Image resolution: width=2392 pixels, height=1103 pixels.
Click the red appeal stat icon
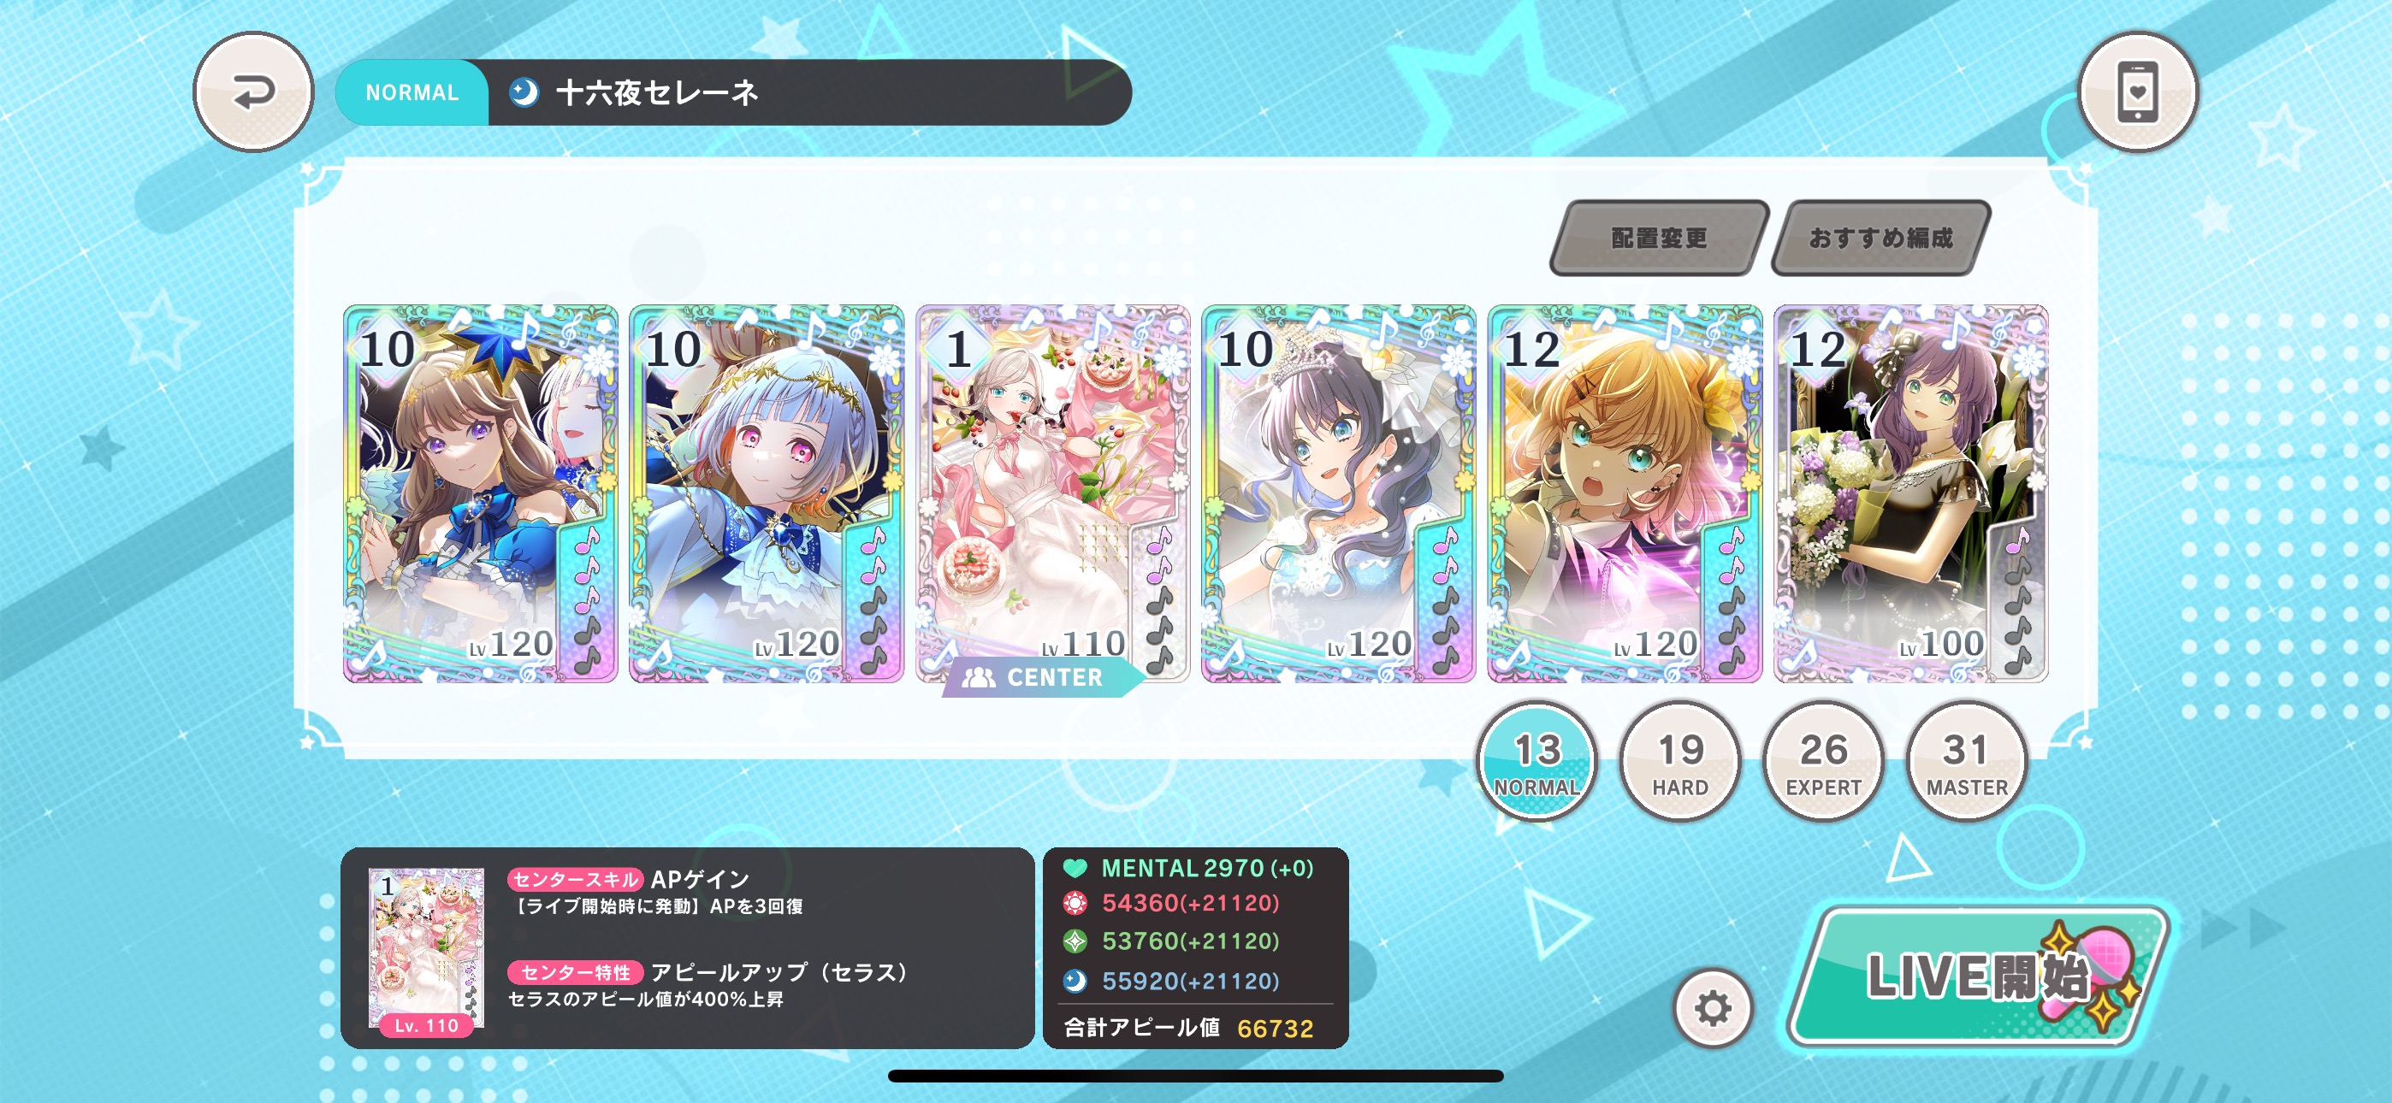tap(1075, 902)
